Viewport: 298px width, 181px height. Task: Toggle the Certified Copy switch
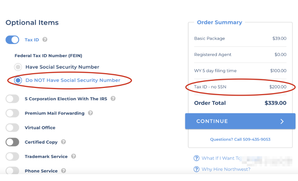click(12, 142)
